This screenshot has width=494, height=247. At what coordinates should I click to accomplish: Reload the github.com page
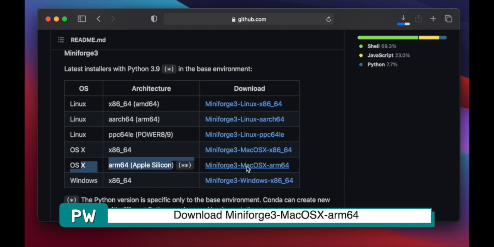(328, 19)
